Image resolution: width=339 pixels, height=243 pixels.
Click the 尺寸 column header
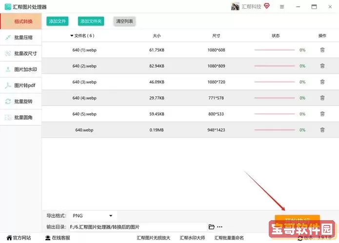click(216, 36)
